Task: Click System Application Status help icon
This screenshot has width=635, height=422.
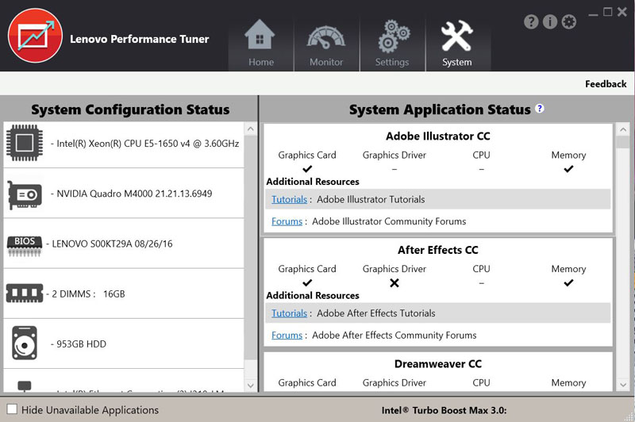Action: tap(540, 109)
